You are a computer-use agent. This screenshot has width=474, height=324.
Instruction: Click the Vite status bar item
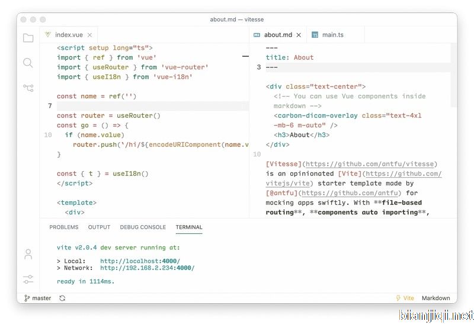coord(405,298)
